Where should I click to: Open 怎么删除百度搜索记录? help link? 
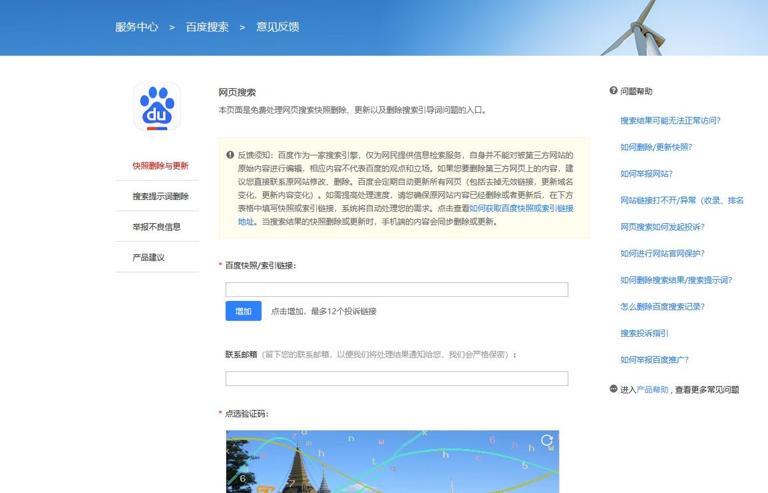click(x=662, y=306)
